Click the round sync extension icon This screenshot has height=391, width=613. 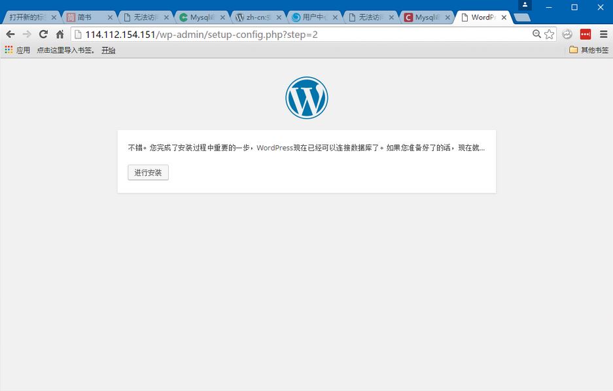567,35
